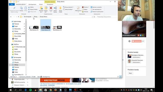
Task: Open the Action Center notification icon
Action: [x=152, y=90]
